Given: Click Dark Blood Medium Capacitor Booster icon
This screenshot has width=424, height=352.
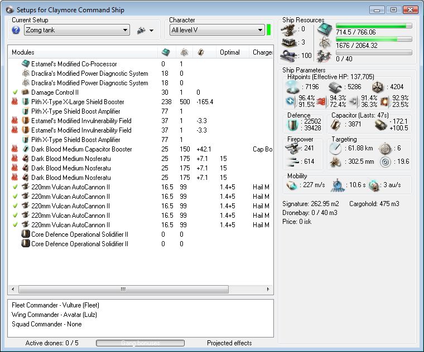Looking at the screenshot, I should point(26,149).
